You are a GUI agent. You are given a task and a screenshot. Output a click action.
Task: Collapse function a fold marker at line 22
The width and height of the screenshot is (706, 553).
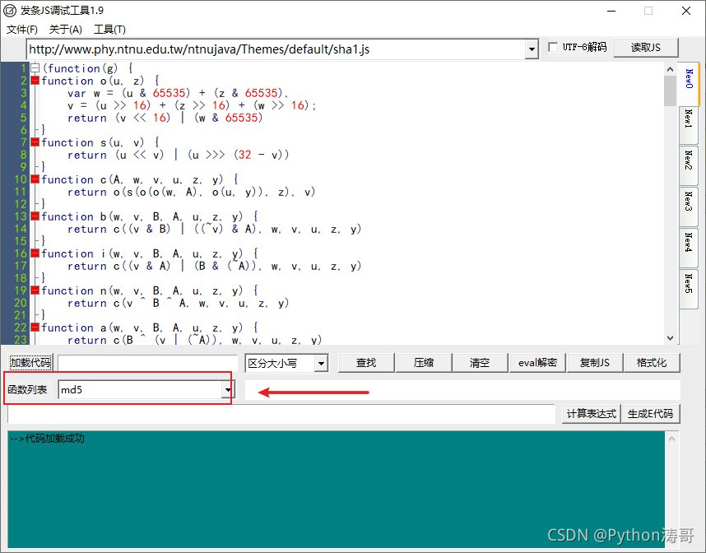coord(35,328)
